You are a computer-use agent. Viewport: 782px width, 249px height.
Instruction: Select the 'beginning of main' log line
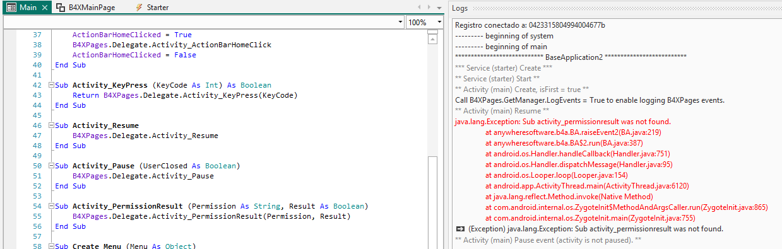[x=501, y=47]
